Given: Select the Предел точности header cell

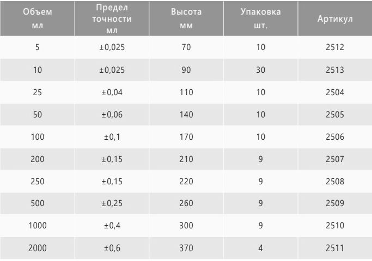Looking at the screenshot, I should click(x=112, y=18).
